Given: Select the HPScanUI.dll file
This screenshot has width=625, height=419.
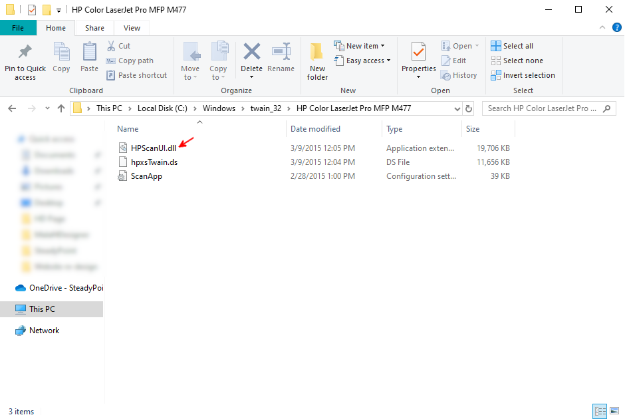Looking at the screenshot, I should click(x=154, y=148).
